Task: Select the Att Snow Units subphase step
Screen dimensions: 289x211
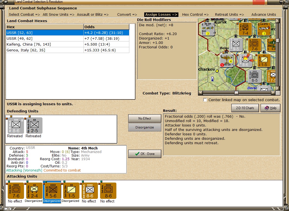Action: (59, 14)
